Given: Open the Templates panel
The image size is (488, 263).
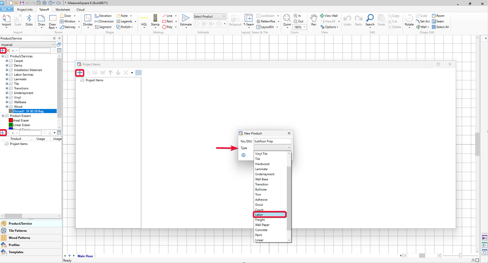Looking at the screenshot, I should point(31,252).
